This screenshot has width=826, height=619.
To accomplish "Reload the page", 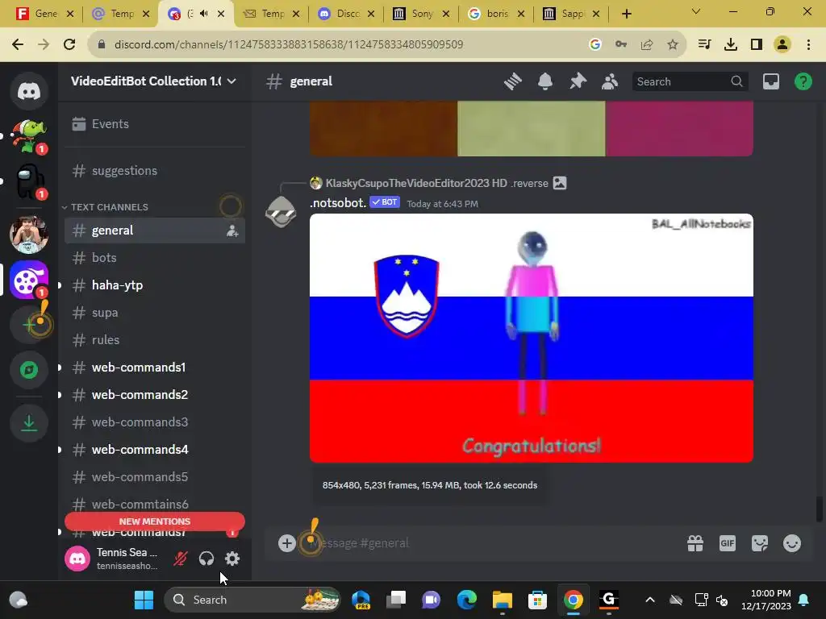I will [69, 44].
